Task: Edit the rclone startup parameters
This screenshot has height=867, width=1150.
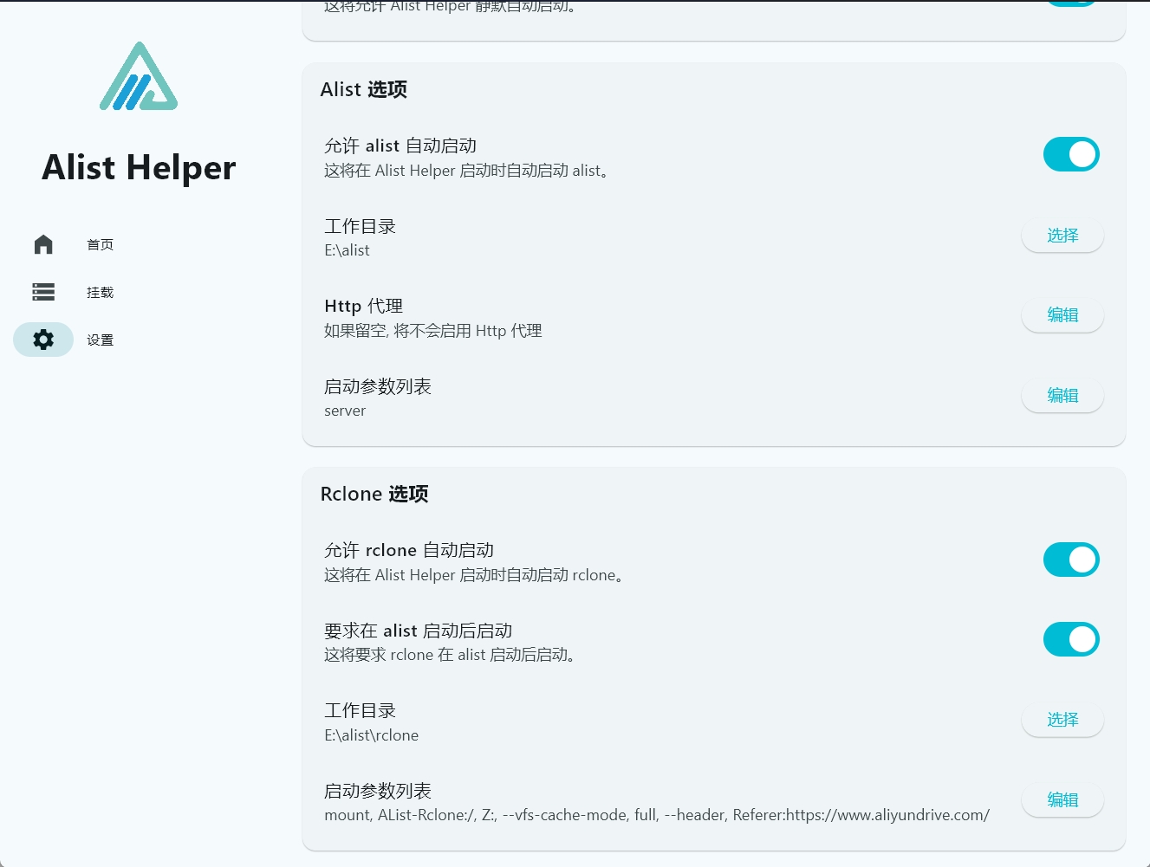Action: [1062, 799]
